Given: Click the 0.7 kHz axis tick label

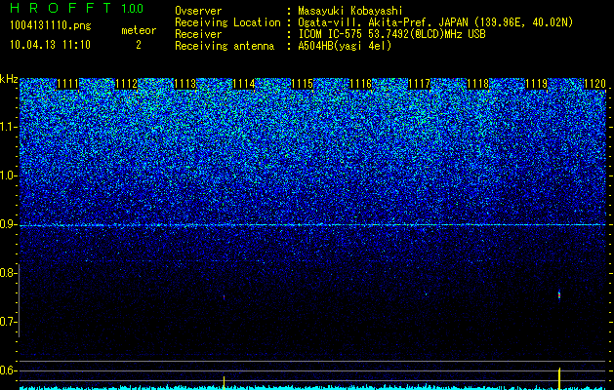Looking at the screenshot, I should coord(9,322).
